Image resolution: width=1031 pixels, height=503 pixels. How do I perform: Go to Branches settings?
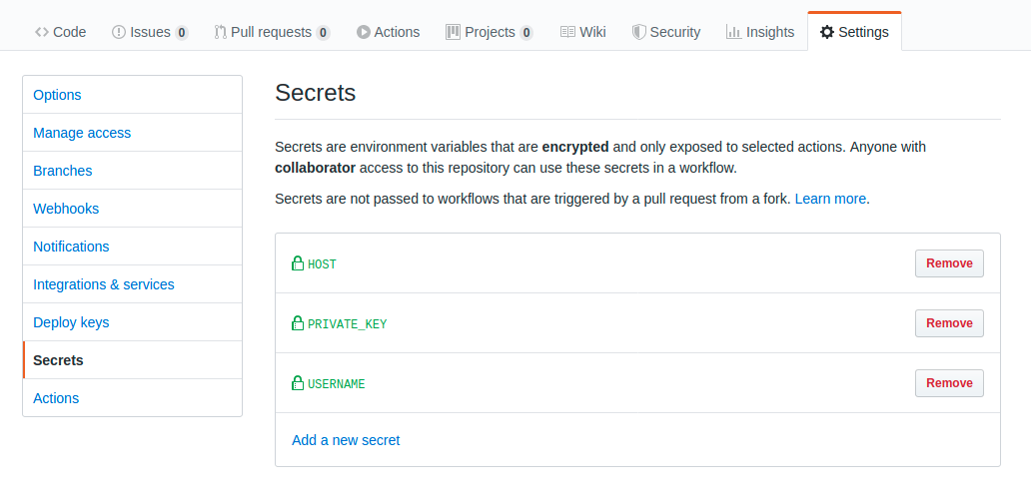[x=132, y=171]
